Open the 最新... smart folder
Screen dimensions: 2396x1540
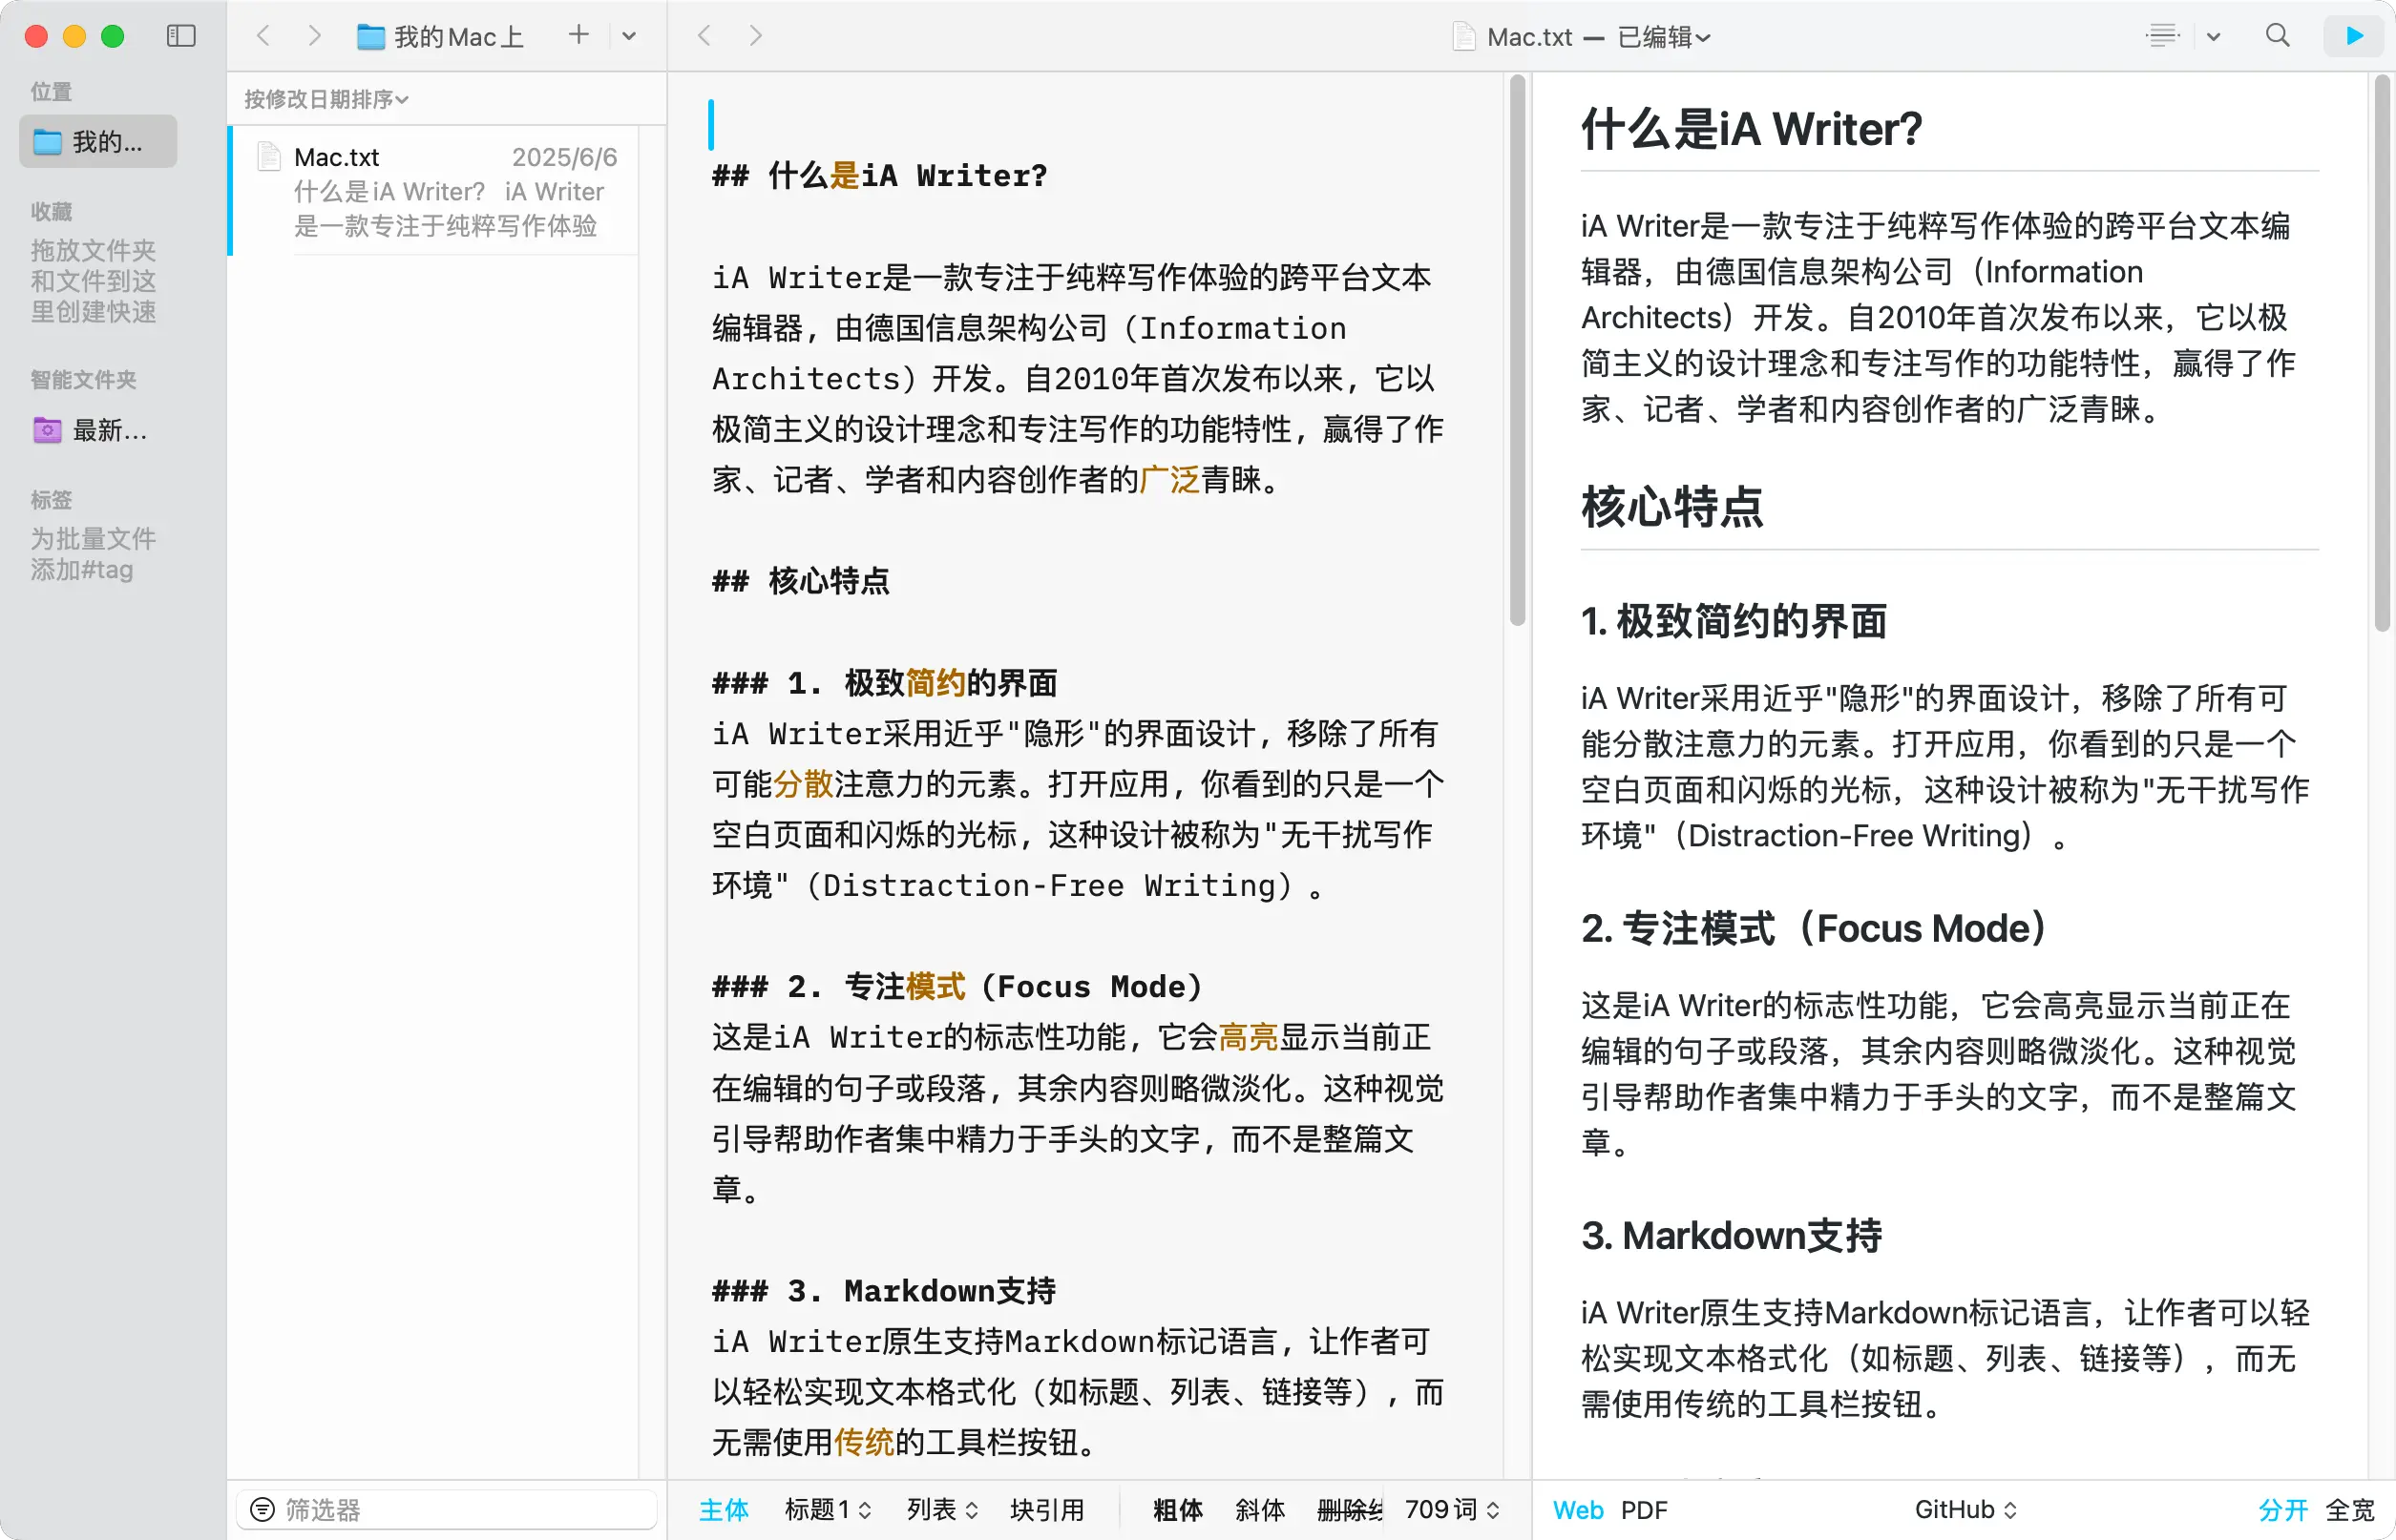98,430
